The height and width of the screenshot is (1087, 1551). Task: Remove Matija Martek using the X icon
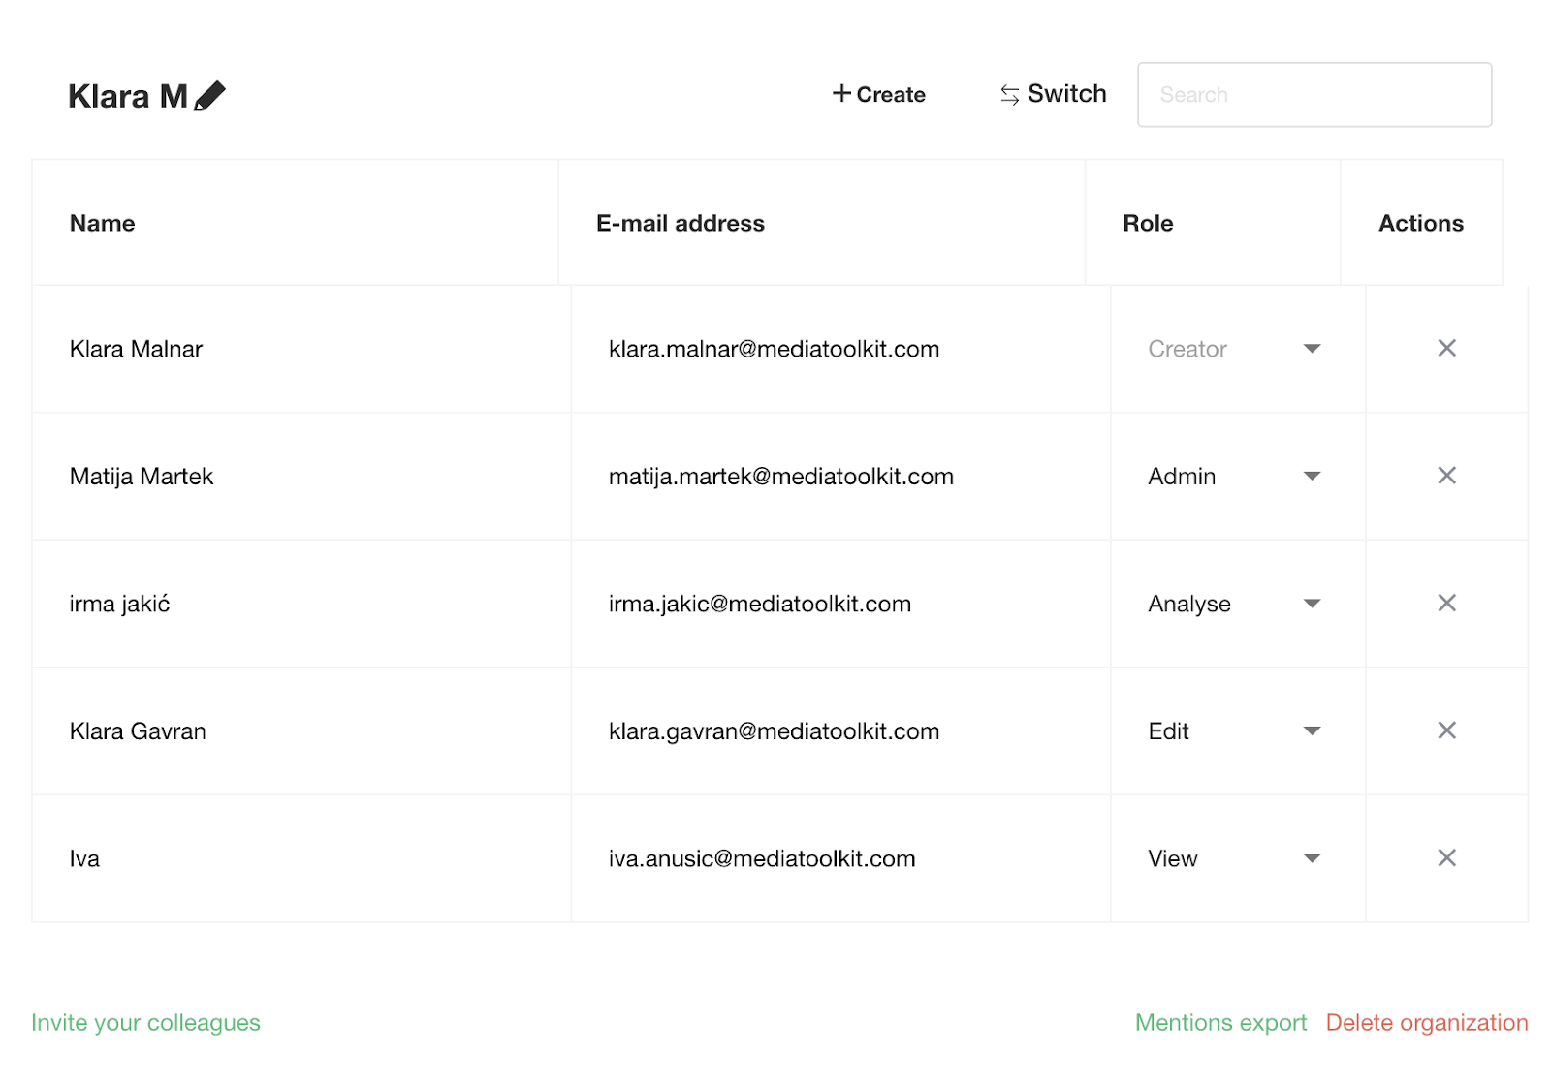pos(1446,476)
